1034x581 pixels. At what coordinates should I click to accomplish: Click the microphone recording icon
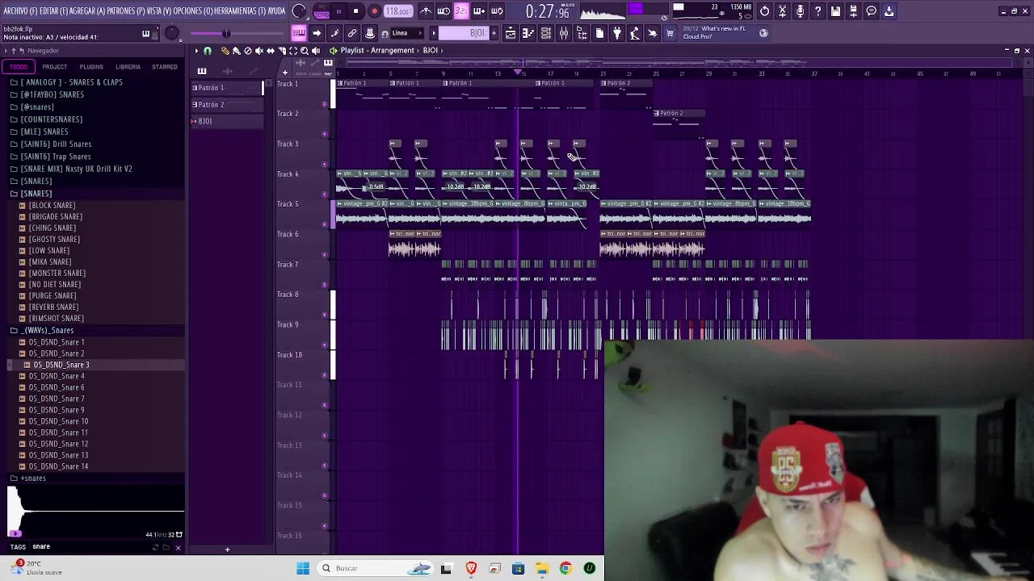point(800,11)
